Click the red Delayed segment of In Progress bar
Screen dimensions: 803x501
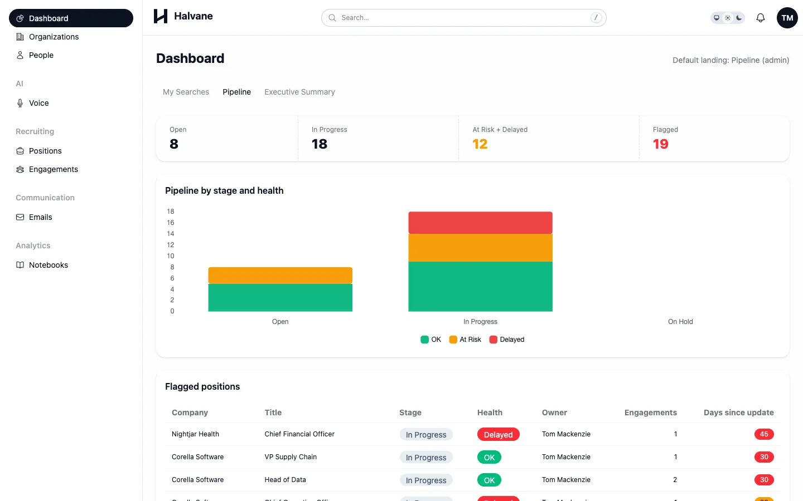[x=480, y=223]
